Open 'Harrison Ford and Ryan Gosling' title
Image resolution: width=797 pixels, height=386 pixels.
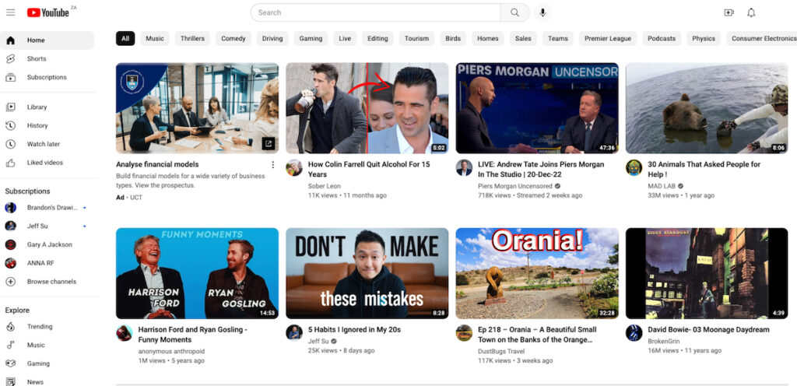[193, 335]
